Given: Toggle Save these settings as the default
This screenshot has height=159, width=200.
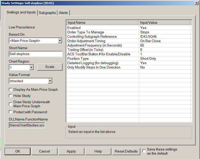Looking at the screenshot, I should tap(144, 151).
